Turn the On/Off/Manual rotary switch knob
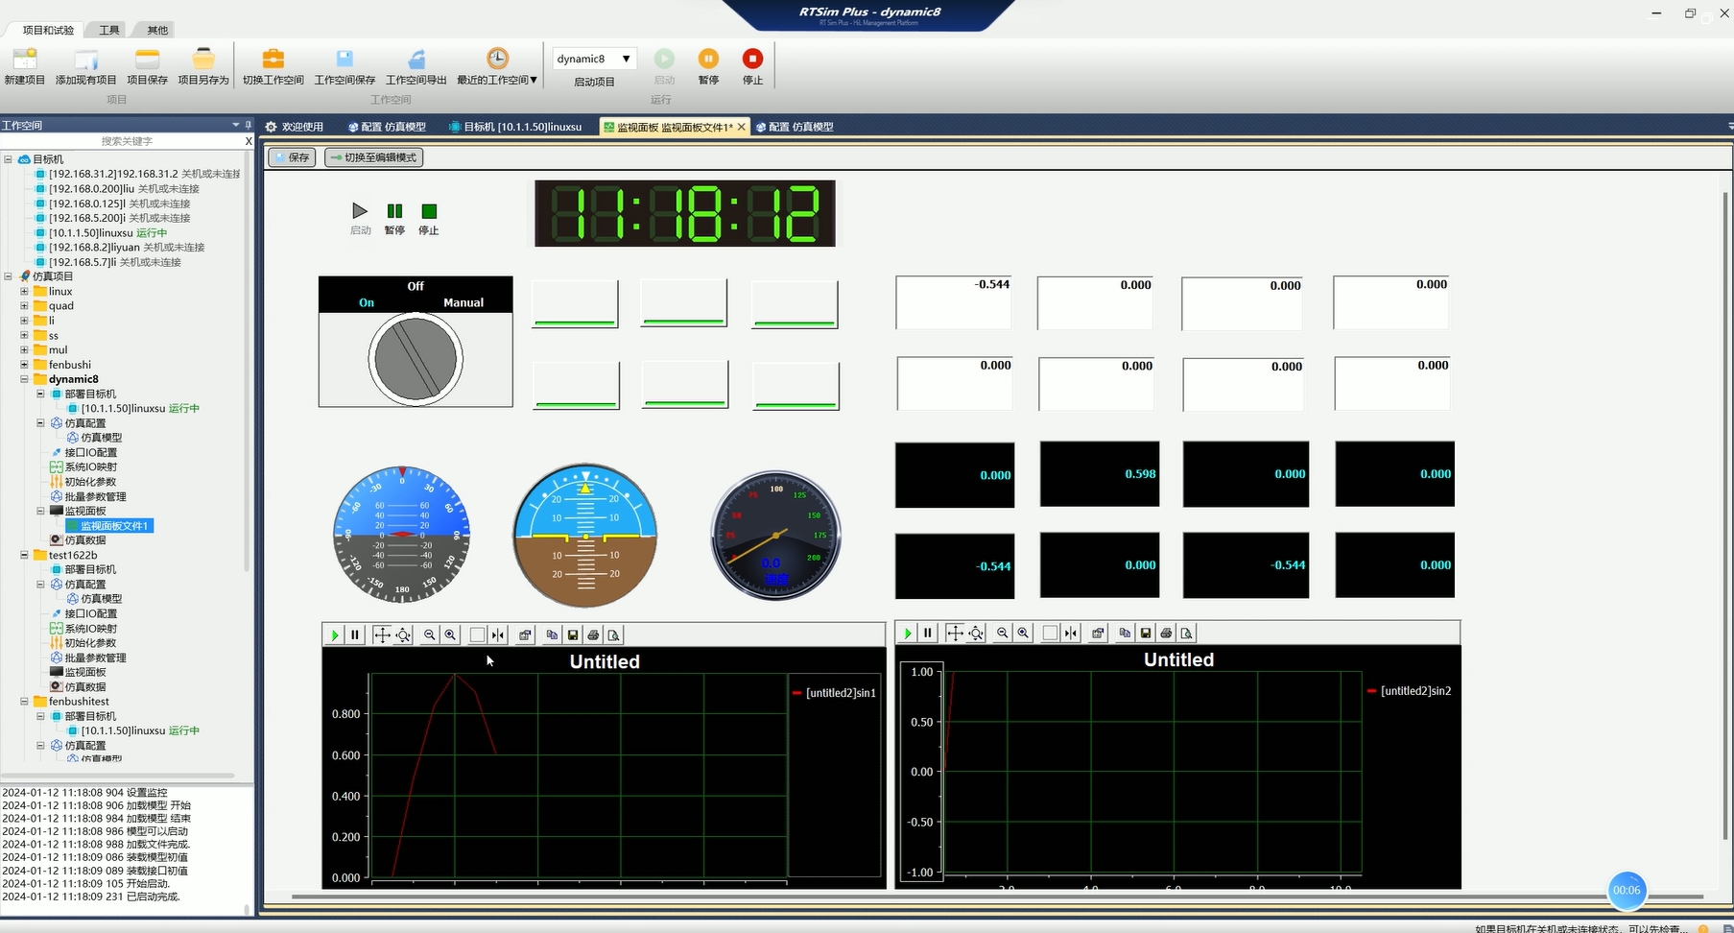1734x933 pixels. click(x=416, y=359)
